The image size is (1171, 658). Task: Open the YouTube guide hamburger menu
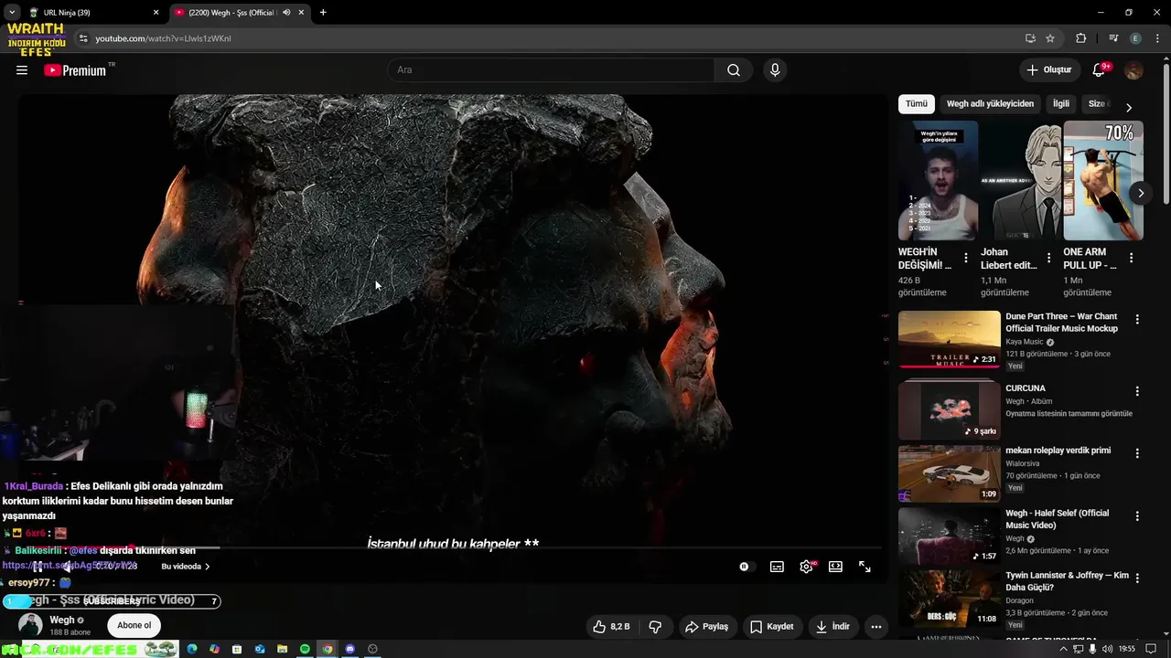pyautogui.click(x=22, y=70)
